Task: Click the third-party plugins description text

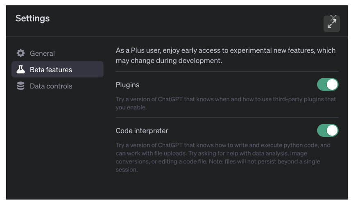Action: [226, 103]
